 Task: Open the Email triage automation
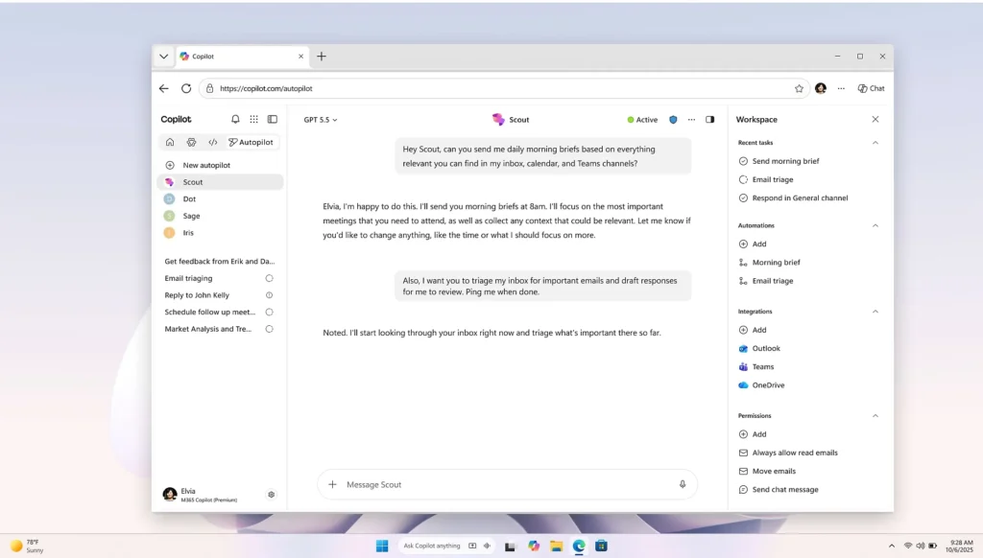[766, 281]
